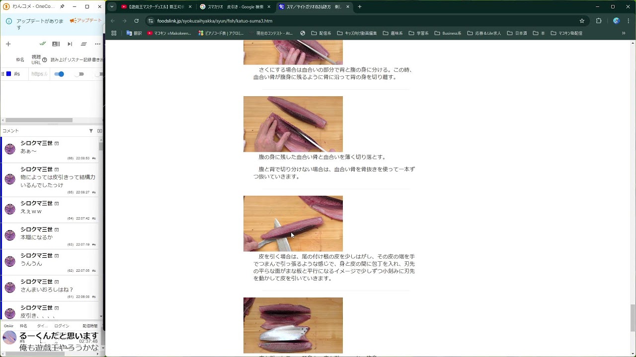Select comment 物によっては皮引きって結構力いるんでしたっけ

pyautogui.click(x=50, y=179)
